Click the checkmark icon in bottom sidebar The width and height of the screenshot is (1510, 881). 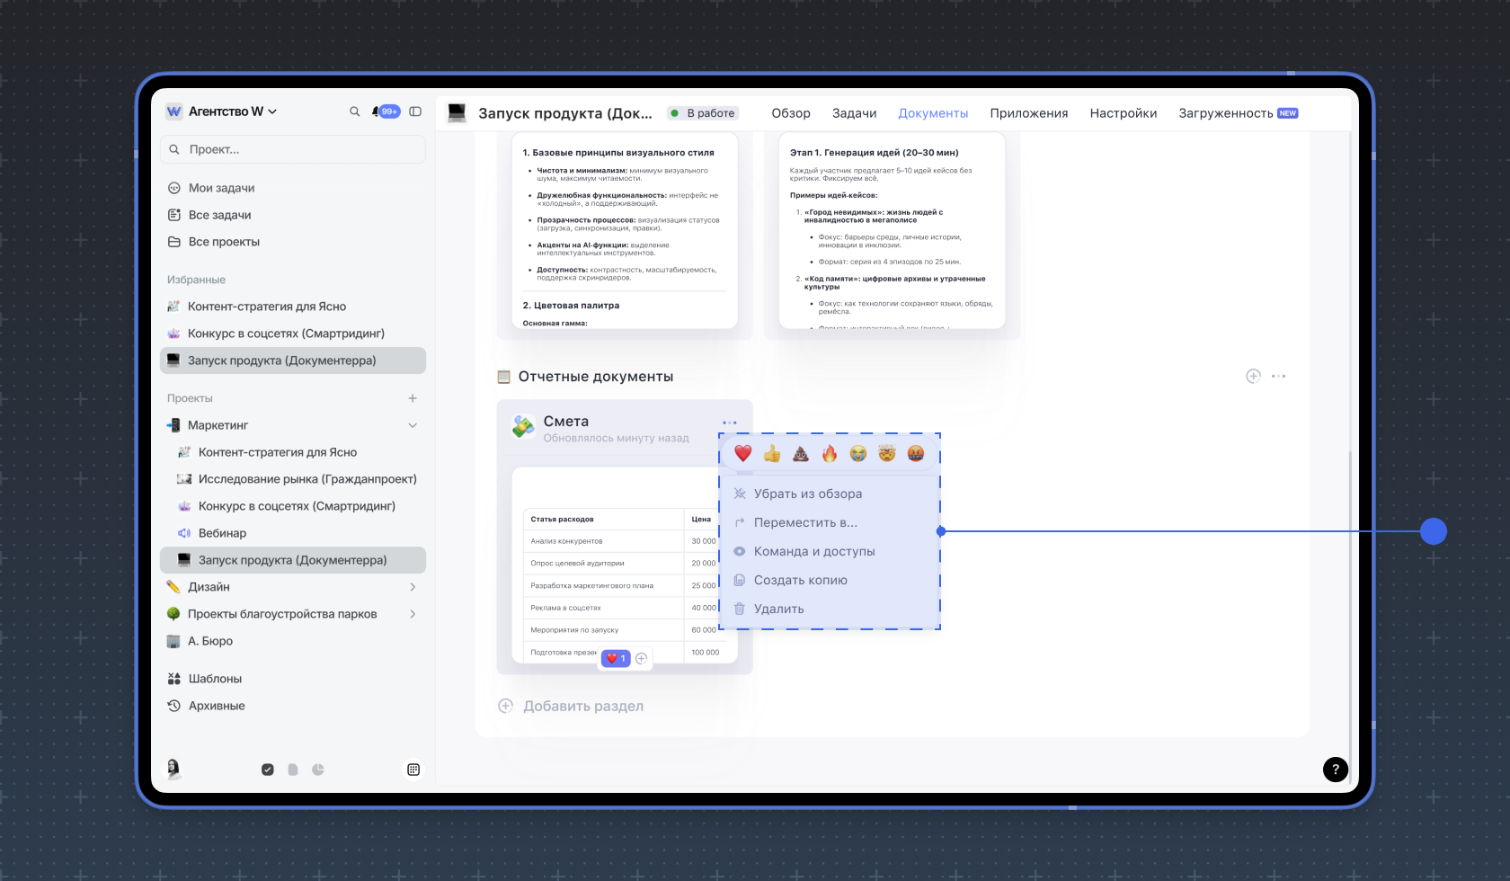[x=268, y=770]
